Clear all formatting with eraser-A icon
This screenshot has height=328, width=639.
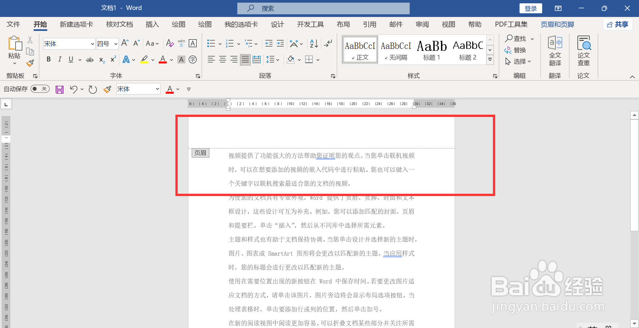click(x=170, y=43)
